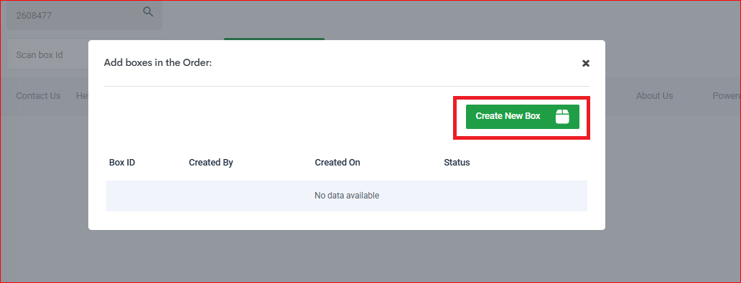The image size is (741, 283).
Task: Click the Create New Box label text
Action: (x=508, y=116)
